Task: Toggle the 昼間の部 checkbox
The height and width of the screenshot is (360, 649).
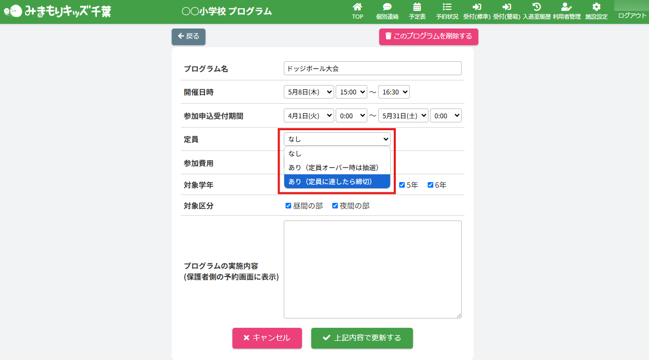Action: (x=288, y=206)
